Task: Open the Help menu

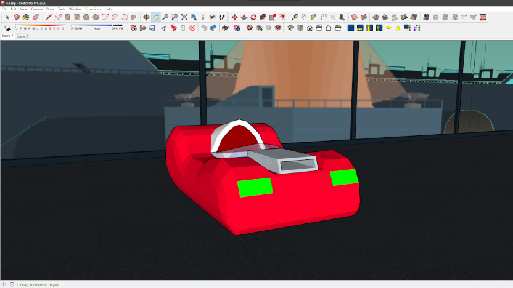Action: point(108,9)
